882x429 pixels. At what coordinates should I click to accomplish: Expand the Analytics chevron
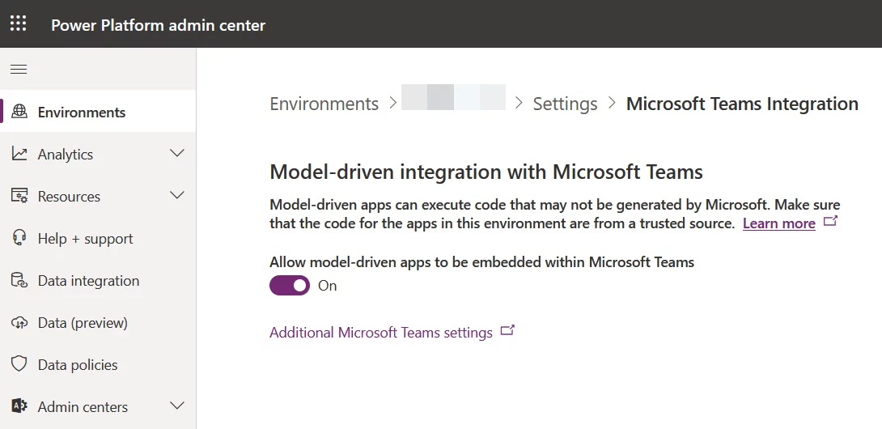pos(177,153)
